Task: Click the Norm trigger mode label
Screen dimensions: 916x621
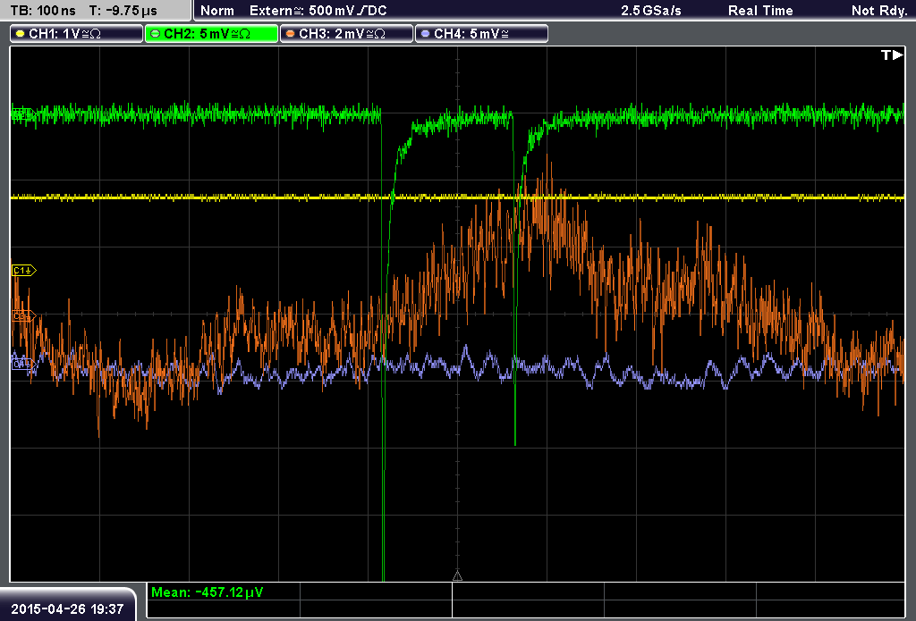Action: [x=217, y=11]
